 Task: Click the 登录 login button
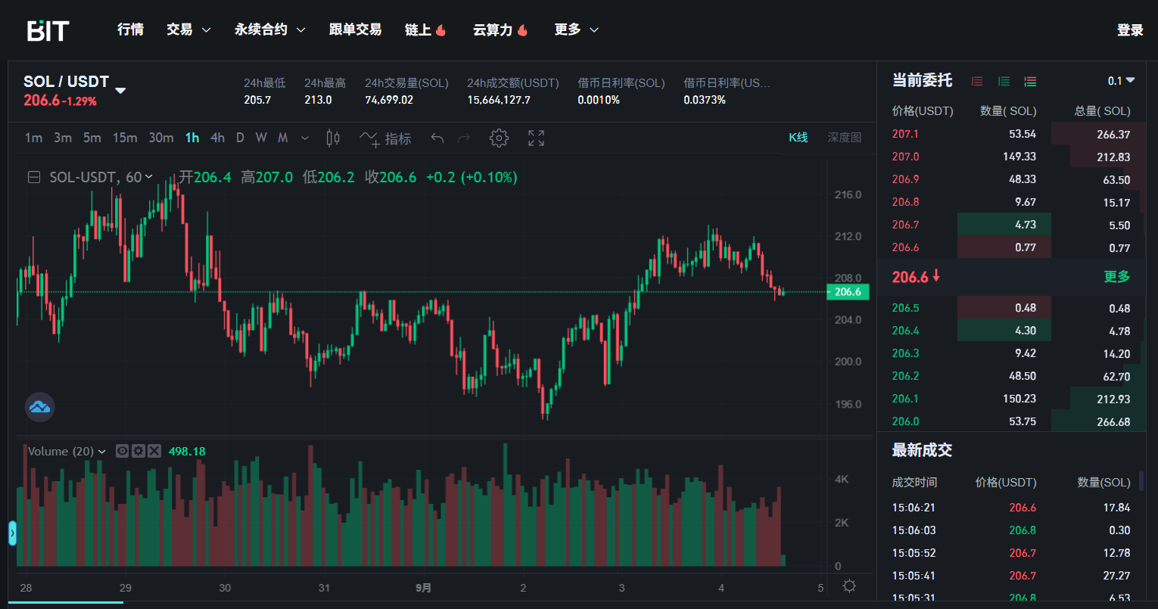1129,30
